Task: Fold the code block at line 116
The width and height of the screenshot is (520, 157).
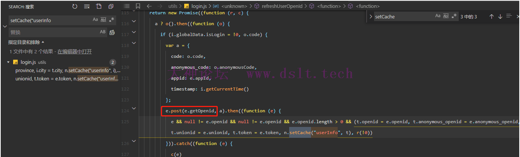Action: 134,24
